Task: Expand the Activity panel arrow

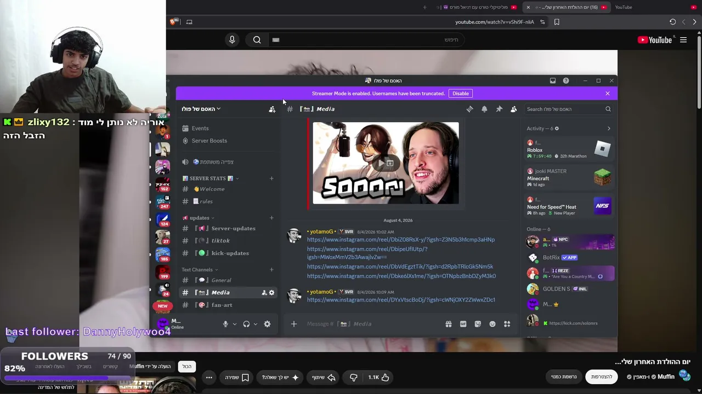Action: (x=609, y=129)
